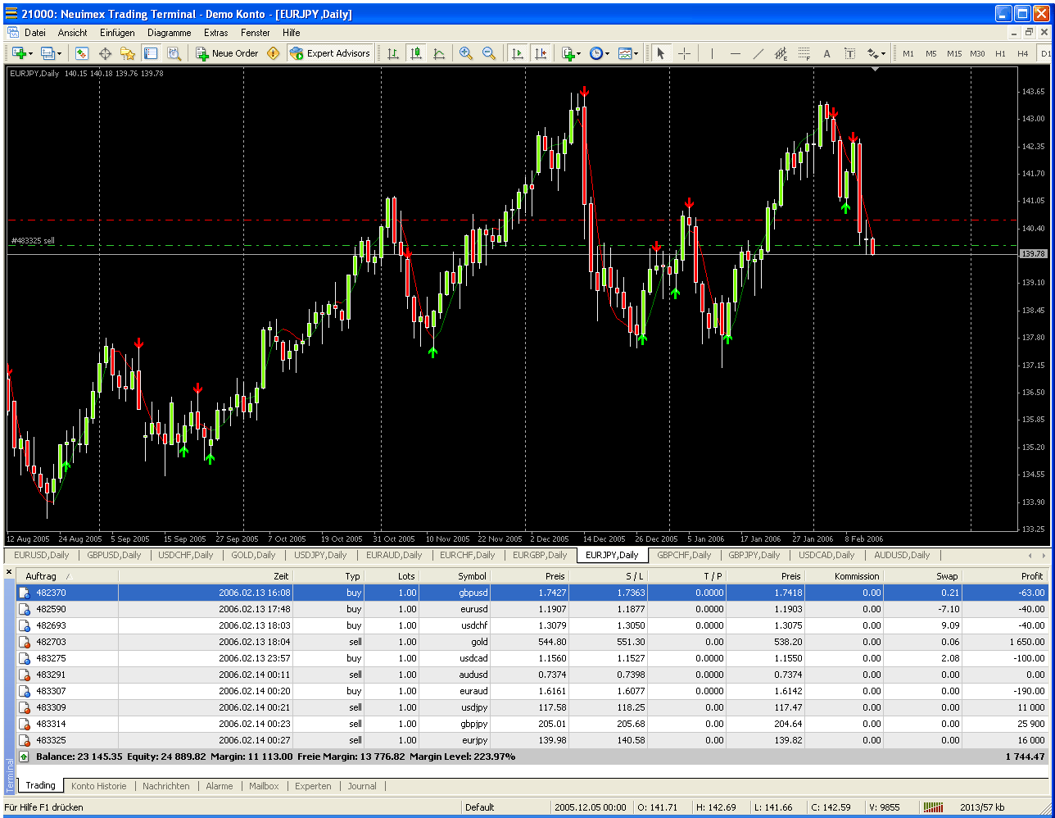This screenshot has height=818, width=1055.
Task: Switch chart to candlestick mode
Action: coord(416,53)
